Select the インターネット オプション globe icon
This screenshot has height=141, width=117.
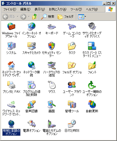32,26
